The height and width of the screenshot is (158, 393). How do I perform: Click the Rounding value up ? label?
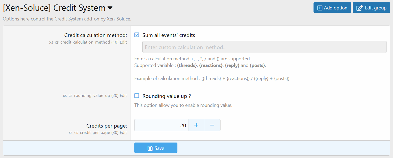point(167,96)
